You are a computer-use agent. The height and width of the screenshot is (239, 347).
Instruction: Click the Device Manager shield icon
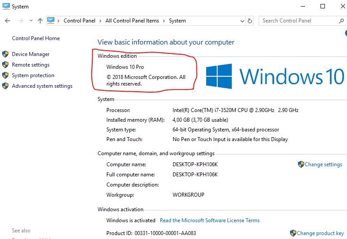point(5,54)
